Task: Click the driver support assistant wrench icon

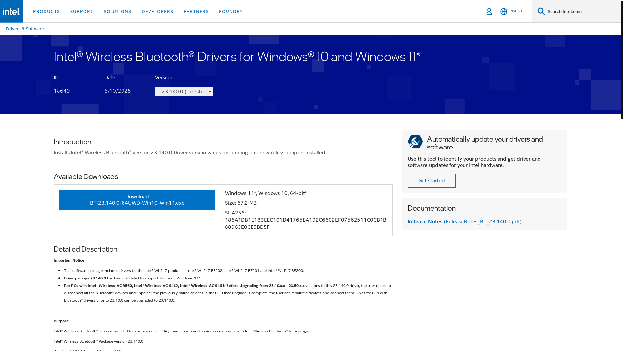Action: tap(415, 142)
